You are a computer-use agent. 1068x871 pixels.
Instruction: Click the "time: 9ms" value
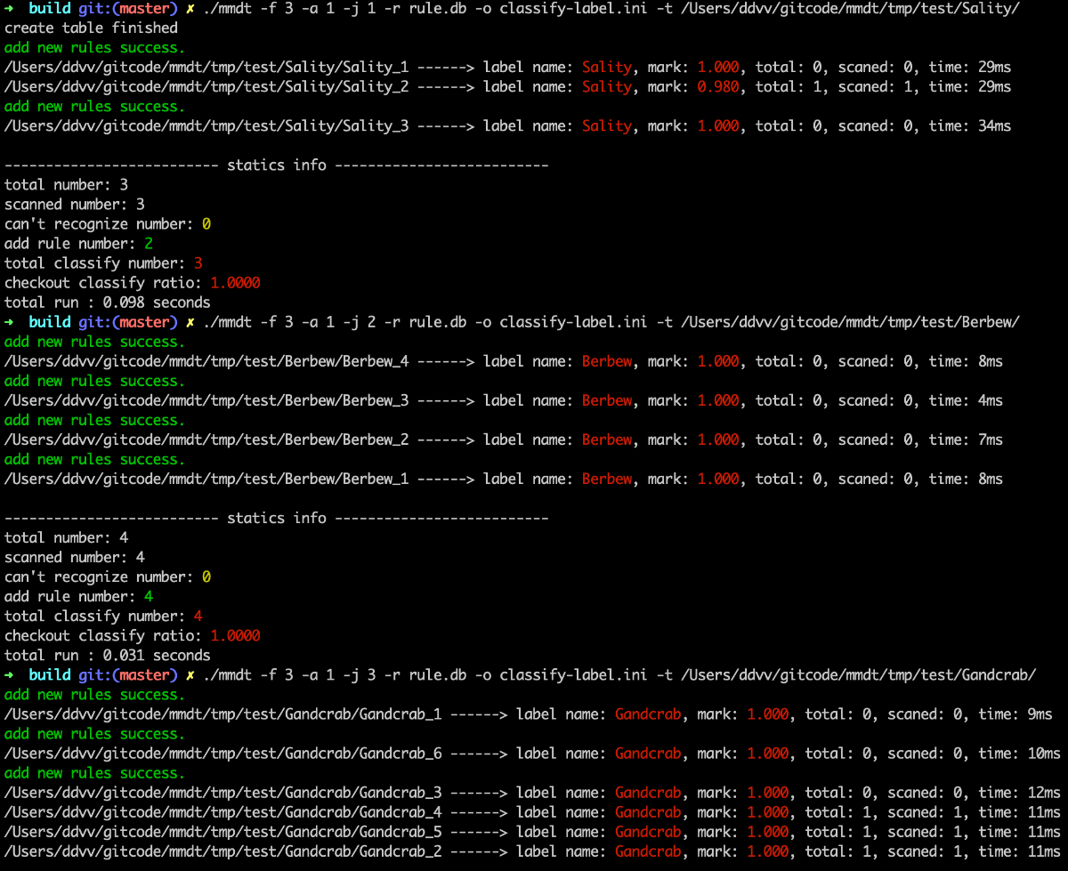click(1015, 714)
